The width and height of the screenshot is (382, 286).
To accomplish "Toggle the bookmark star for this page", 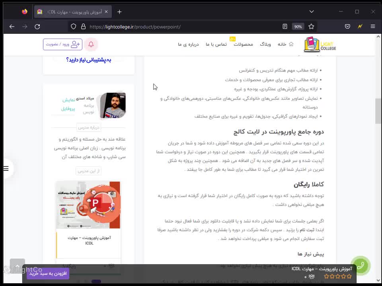I will tap(311, 26).
